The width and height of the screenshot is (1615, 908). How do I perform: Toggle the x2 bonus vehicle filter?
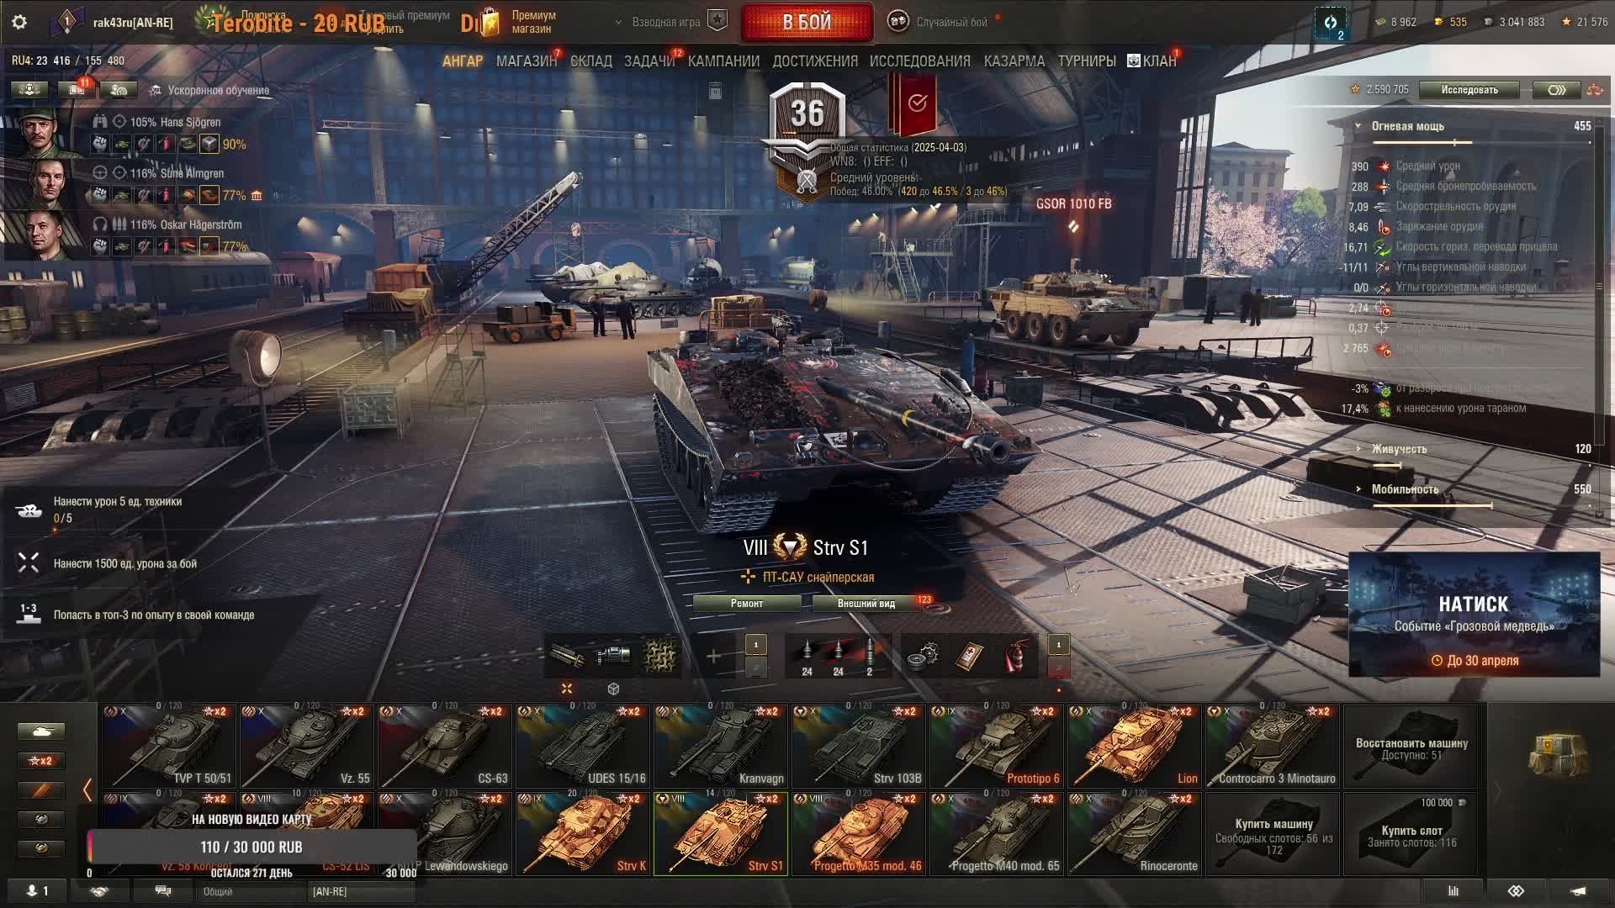[x=41, y=761]
